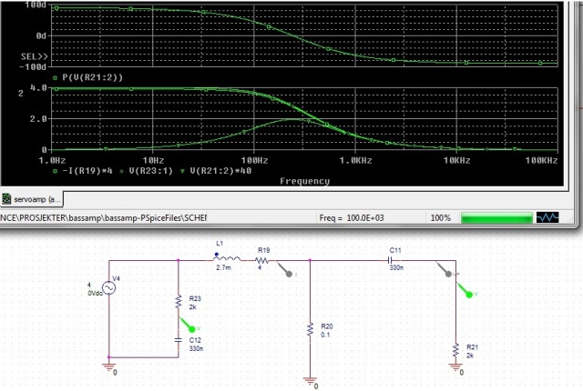583x391 pixels.
Task: Select the 0.1 value label of R20
Action: [x=325, y=335]
